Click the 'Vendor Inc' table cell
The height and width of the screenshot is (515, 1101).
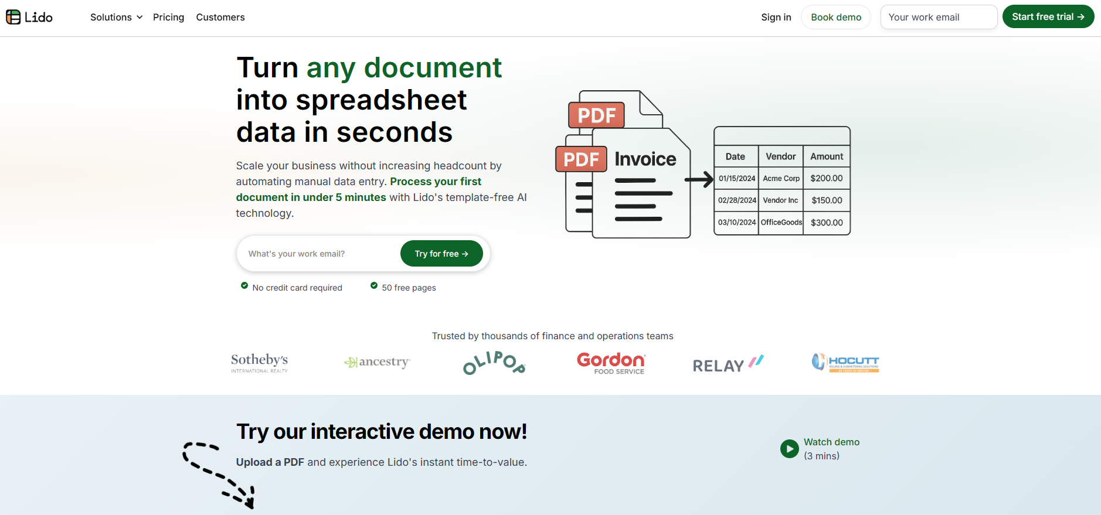click(x=781, y=200)
